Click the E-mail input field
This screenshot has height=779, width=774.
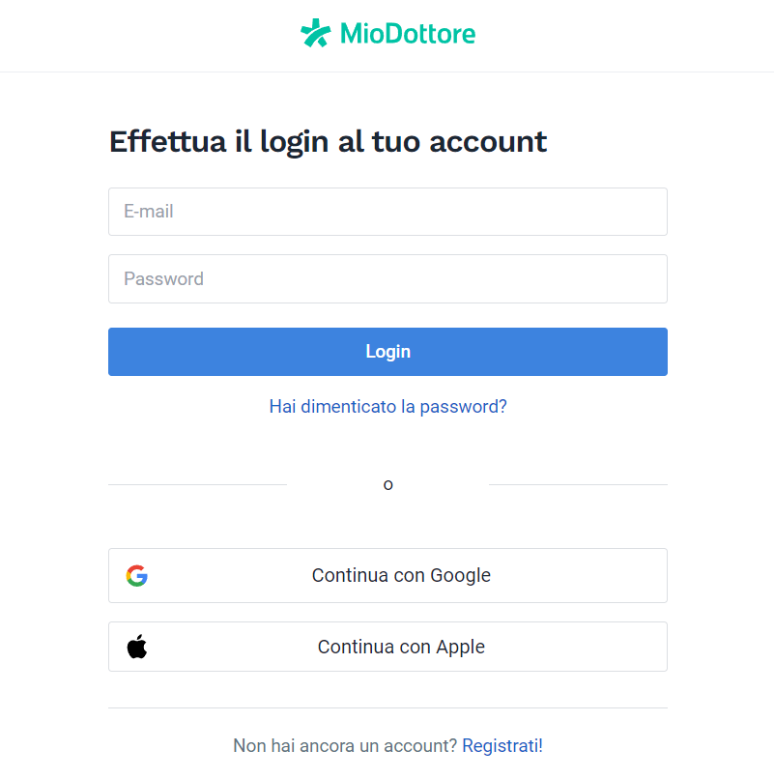[x=387, y=212]
